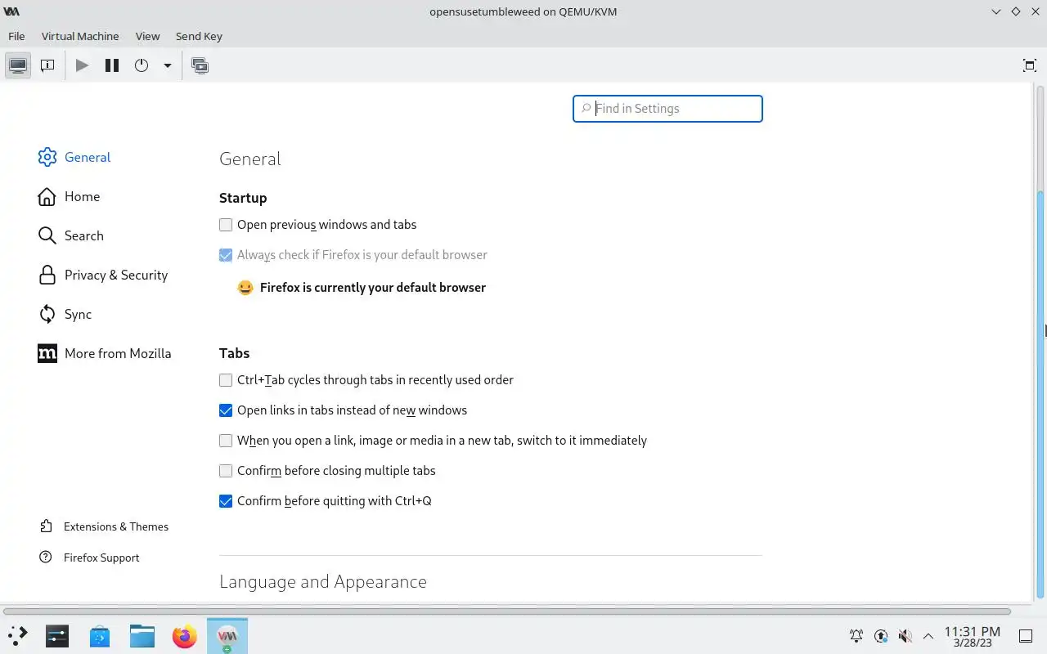1047x654 pixels.
Task: Select the General gear icon in sidebar
Action: coord(47,157)
